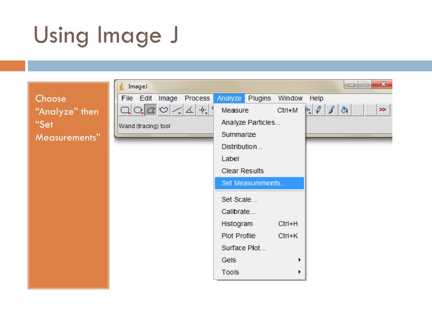Select the Angle tool

point(189,110)
